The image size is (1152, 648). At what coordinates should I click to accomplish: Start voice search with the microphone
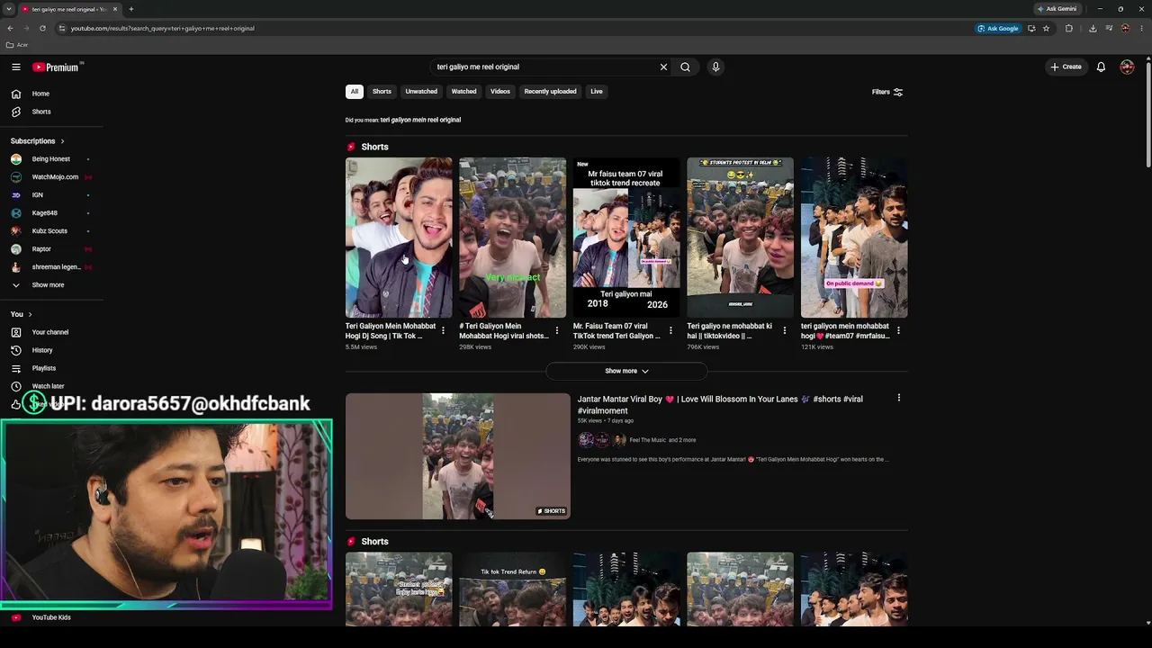[x=715, y=67]
